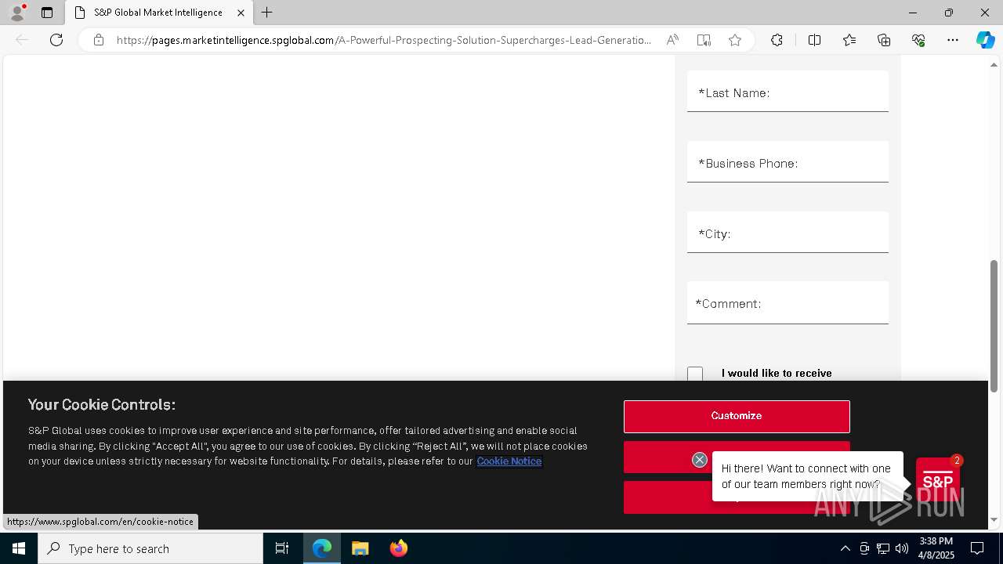Open the Copilot sidebar

[985, 40]
